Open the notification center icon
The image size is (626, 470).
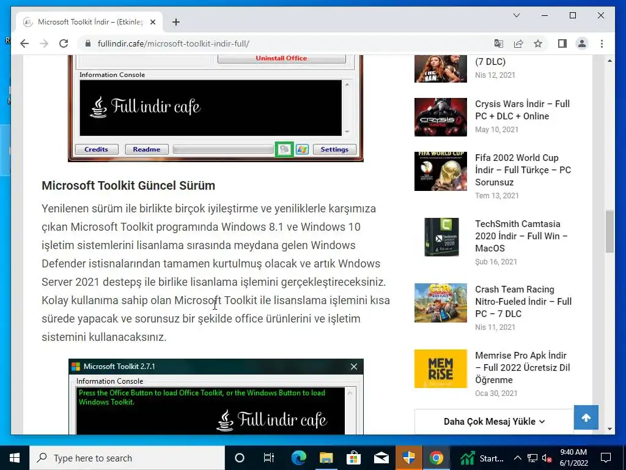pyautogui.click(x=606, y=458)
